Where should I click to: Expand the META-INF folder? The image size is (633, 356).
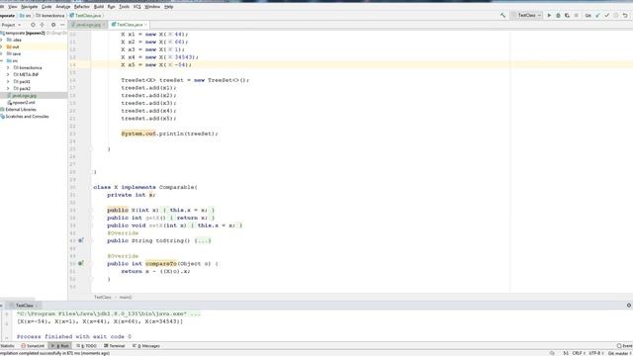point(8,75)
